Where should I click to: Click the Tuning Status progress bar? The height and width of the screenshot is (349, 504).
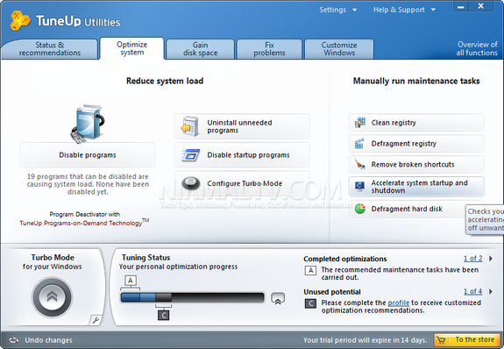(193, 298)
